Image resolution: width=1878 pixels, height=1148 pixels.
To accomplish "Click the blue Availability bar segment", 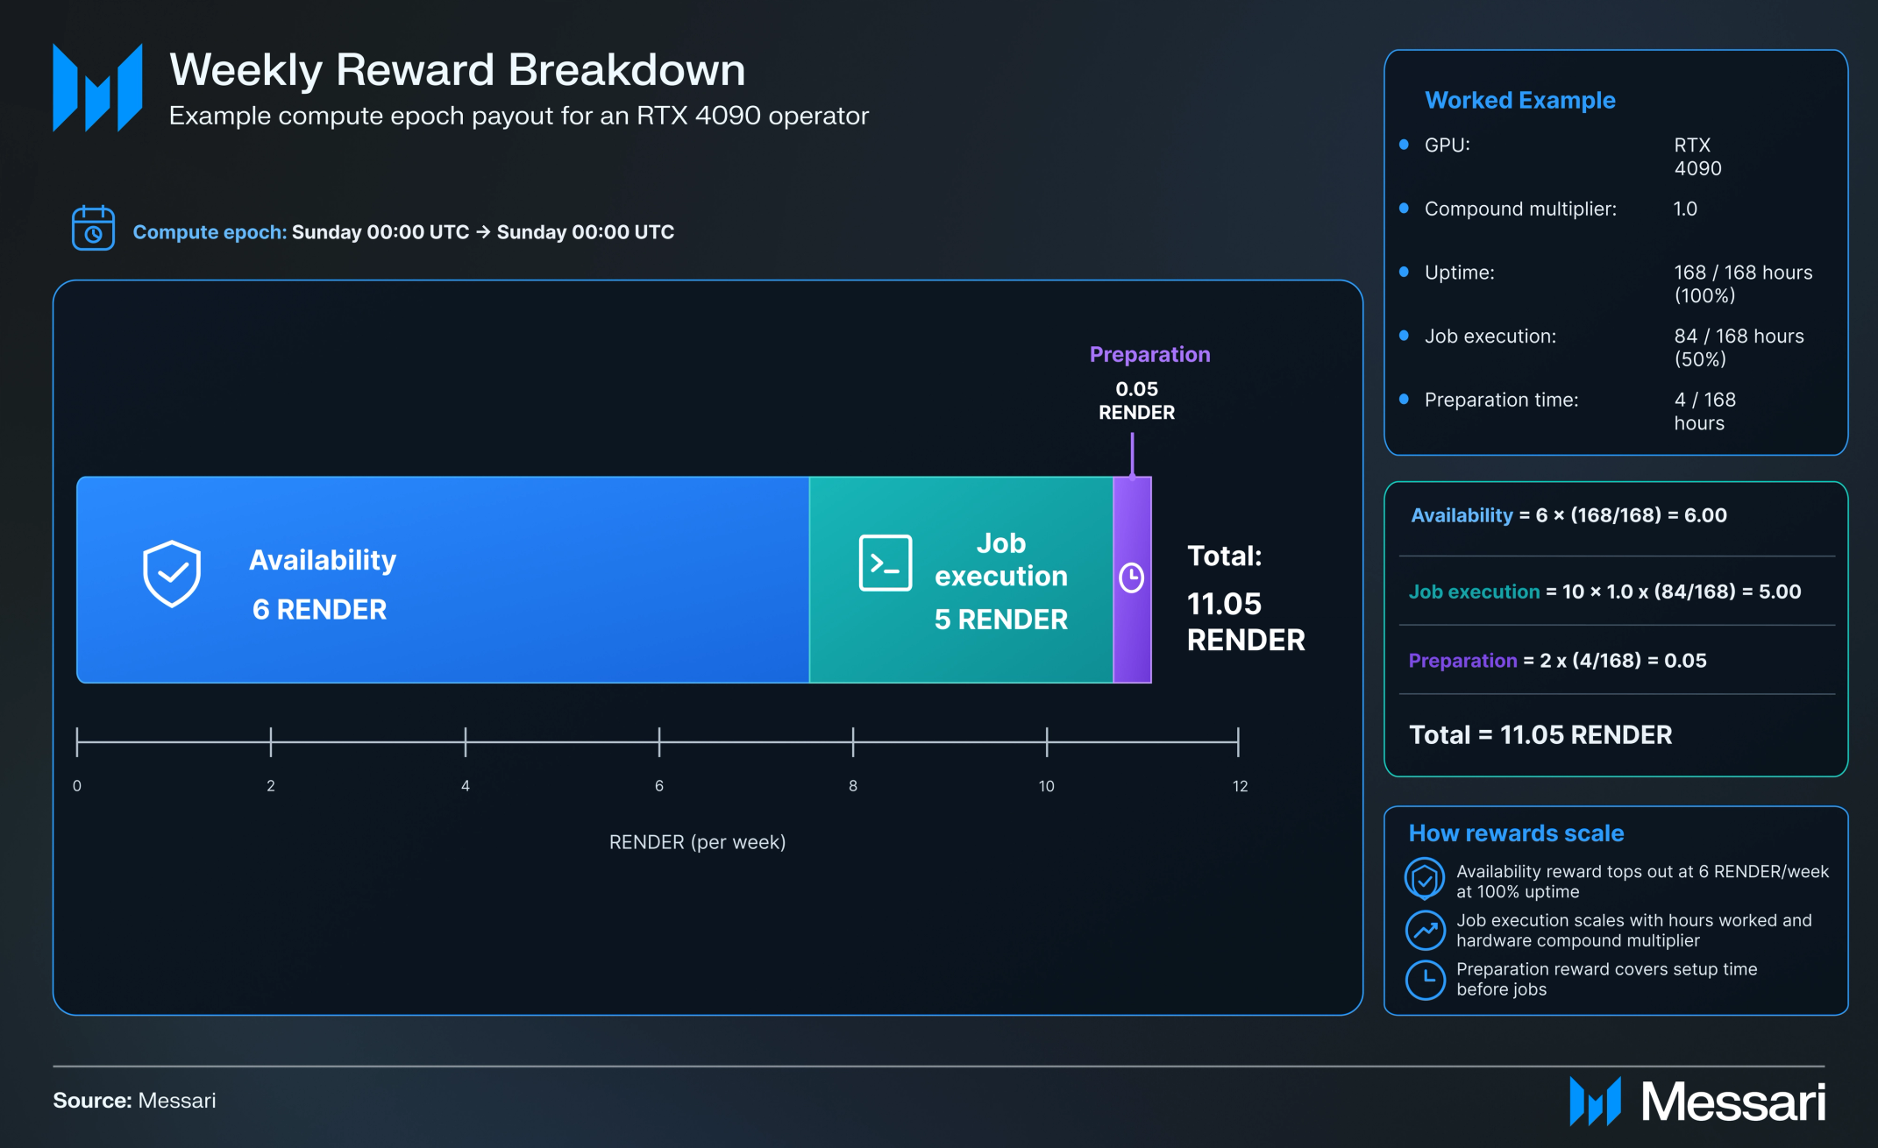I will point(443,579).
